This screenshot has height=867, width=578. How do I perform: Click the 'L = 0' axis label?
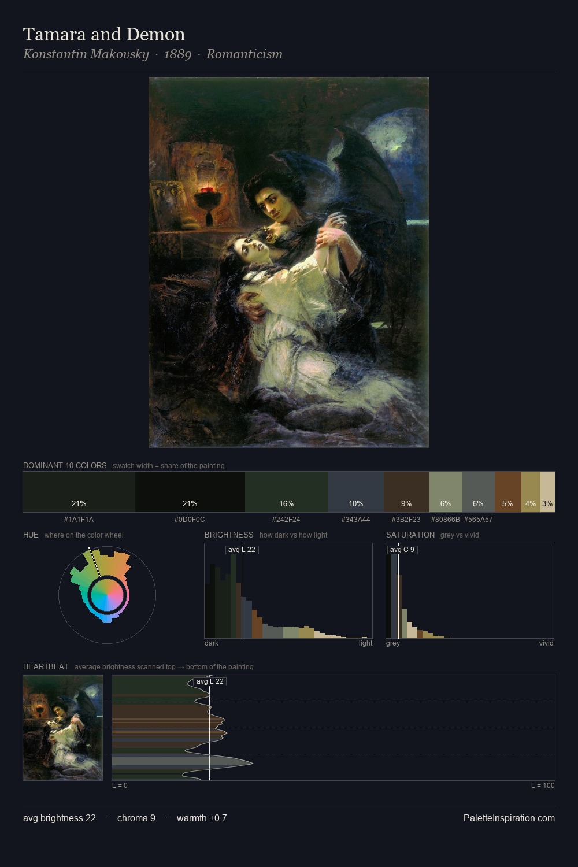coord(120,786)
